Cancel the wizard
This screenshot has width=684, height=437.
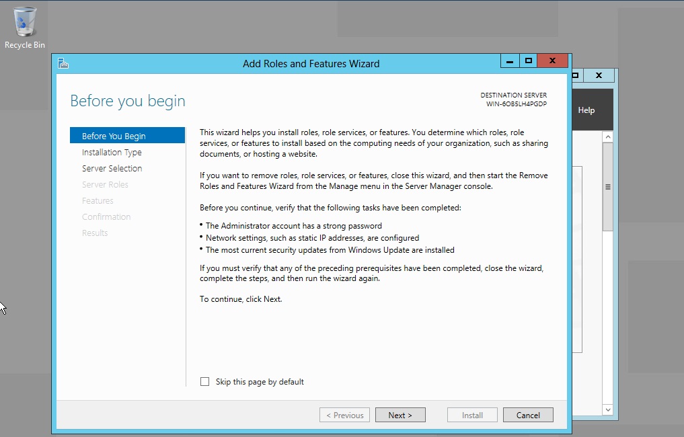coord(528,415)
